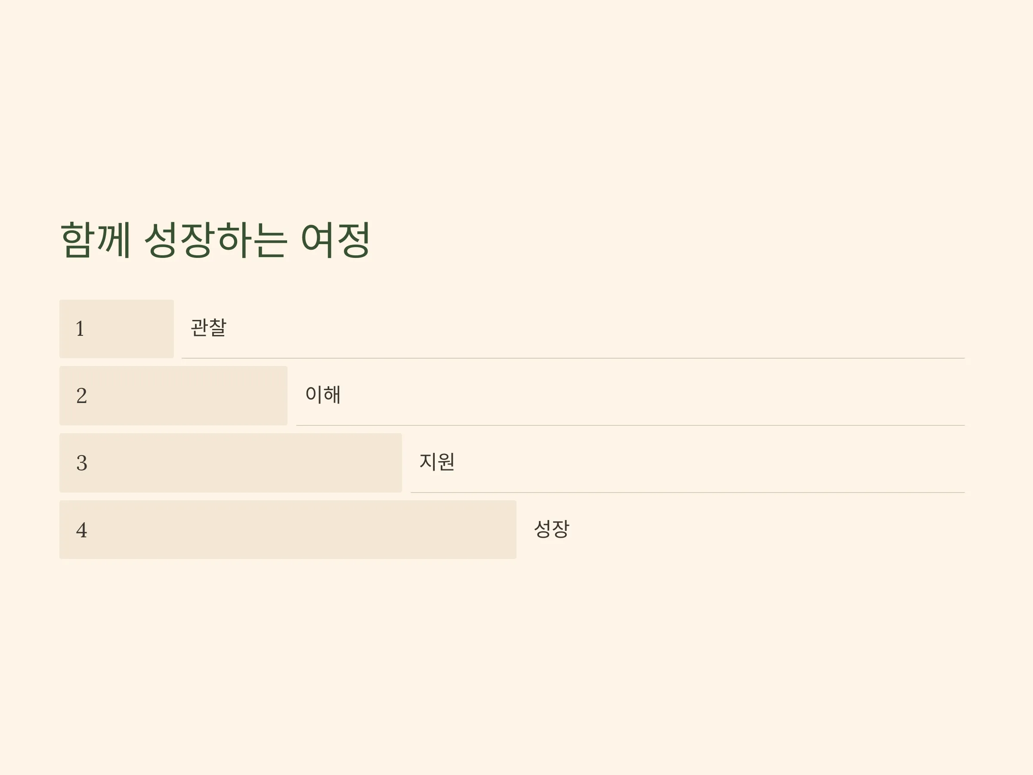
Task: Select the 관찰 label
Action: point(208,328)
